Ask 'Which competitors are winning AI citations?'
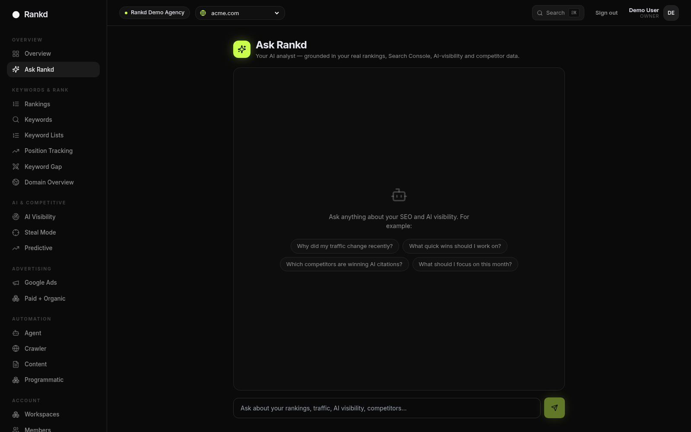 tap(344, 264)
